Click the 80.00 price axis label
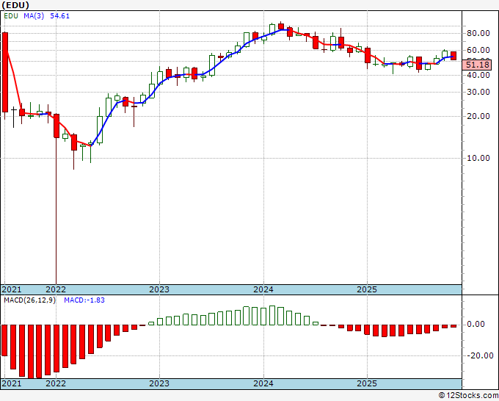The height and width of the screenshot is (401, 499). tap(478, 33)
